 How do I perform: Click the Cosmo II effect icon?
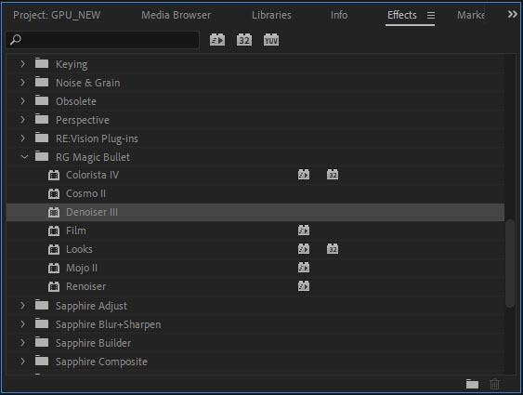(x=54, y=193)
